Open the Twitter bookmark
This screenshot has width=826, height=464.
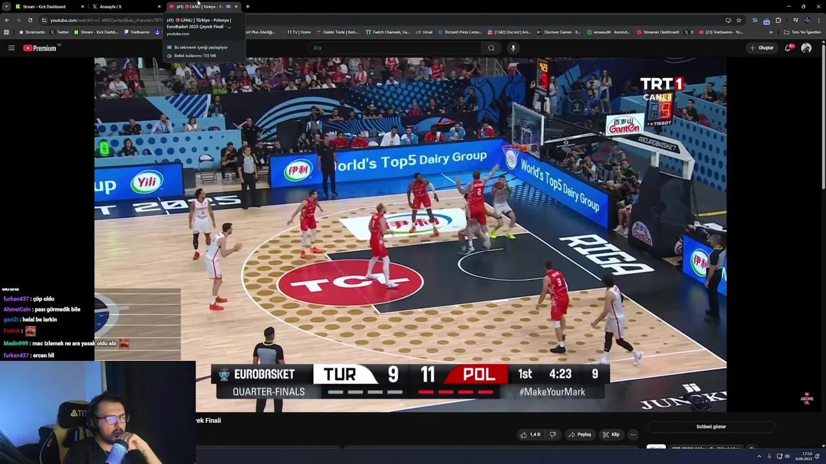point(59,32)
